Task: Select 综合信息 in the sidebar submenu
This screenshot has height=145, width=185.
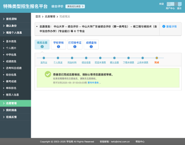Action: [11, 75]
